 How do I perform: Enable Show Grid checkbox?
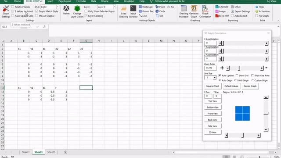pos(237,75)
